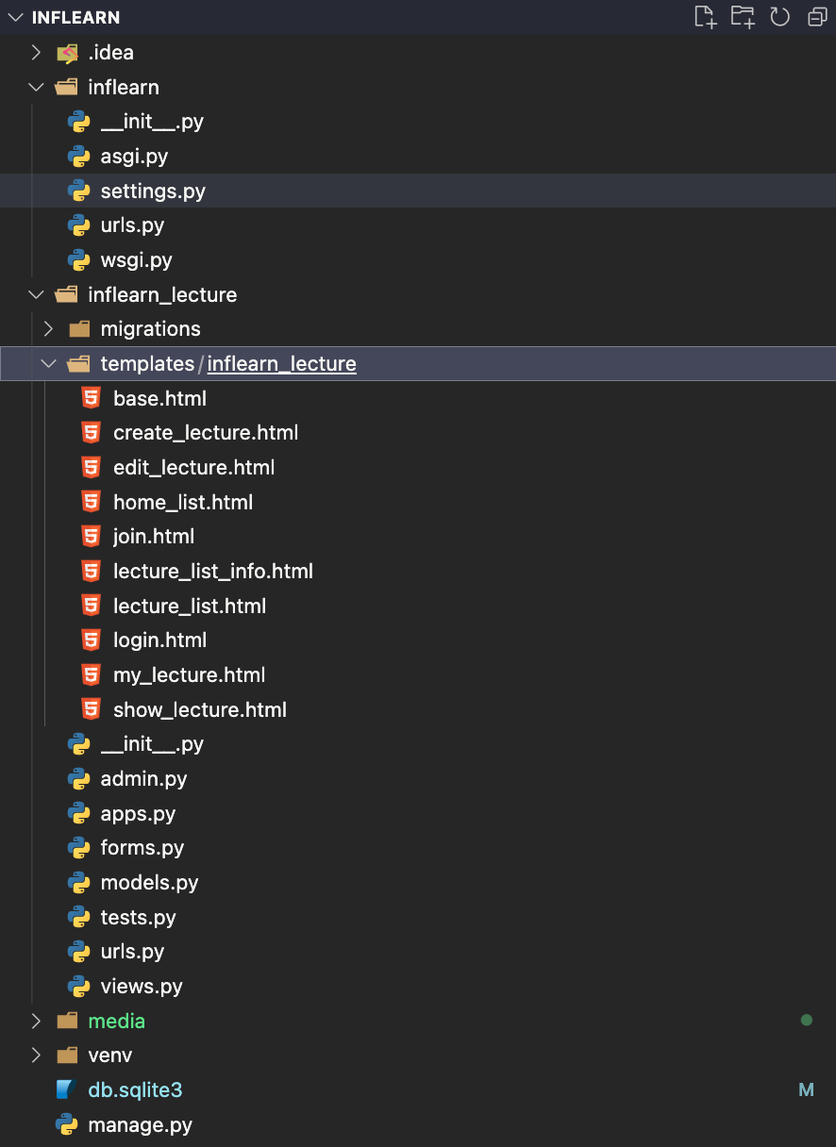Click the HTML icon beside base.html

(91, 398)
